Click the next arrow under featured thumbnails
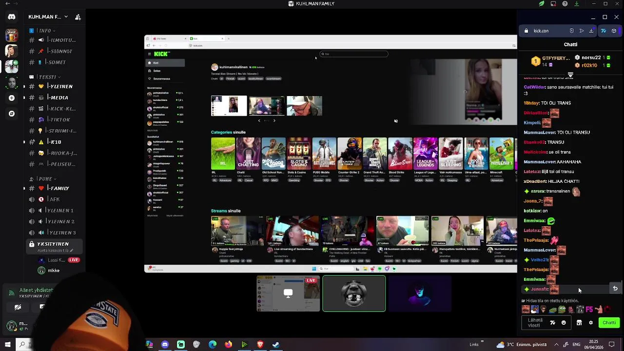The height and width of the screenshot is (351, 624). (x=274, y=120)
